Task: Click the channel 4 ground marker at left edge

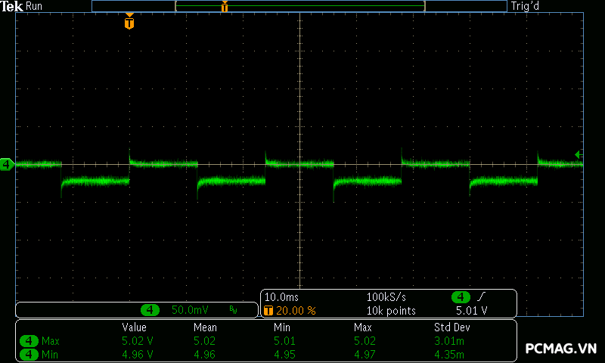Action: (x=7, y=164)
